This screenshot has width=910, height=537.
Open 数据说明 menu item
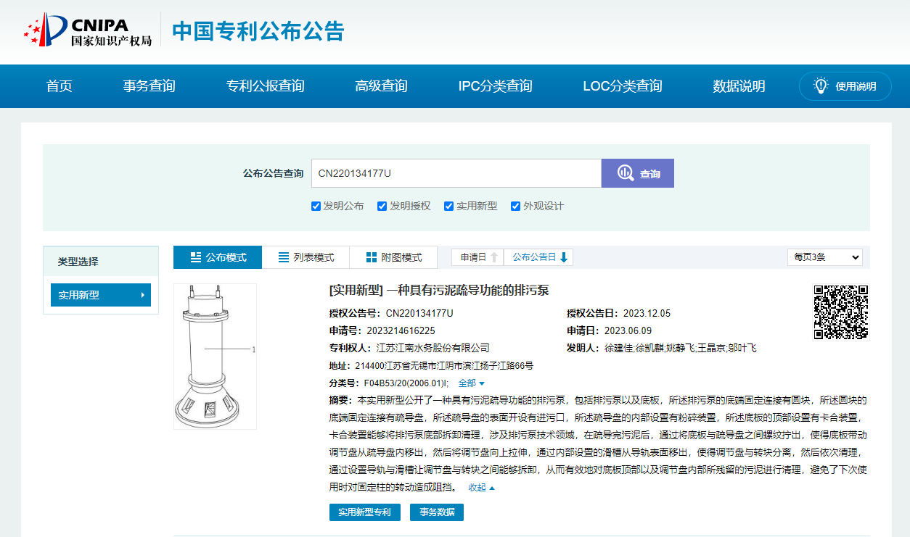(x=739, y=86)
